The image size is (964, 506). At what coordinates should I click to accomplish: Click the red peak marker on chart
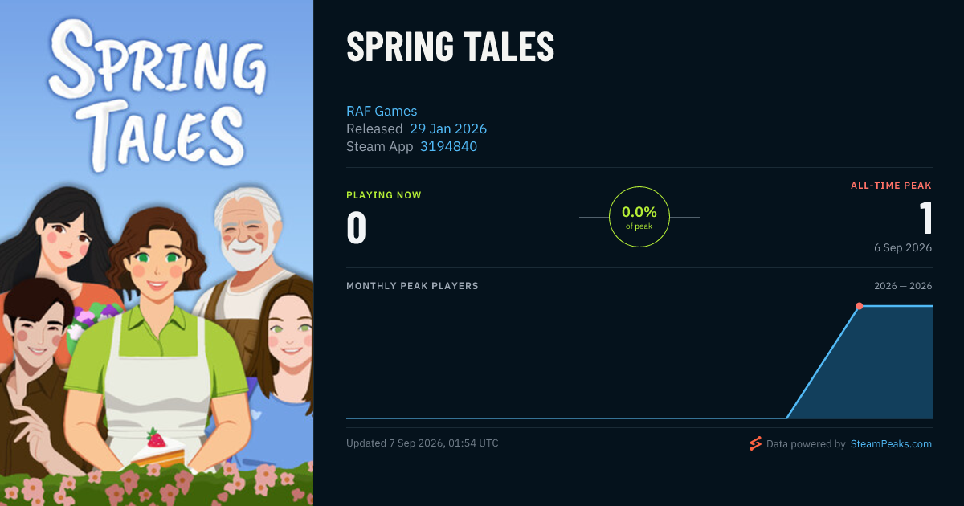click(x=859, y=306)
